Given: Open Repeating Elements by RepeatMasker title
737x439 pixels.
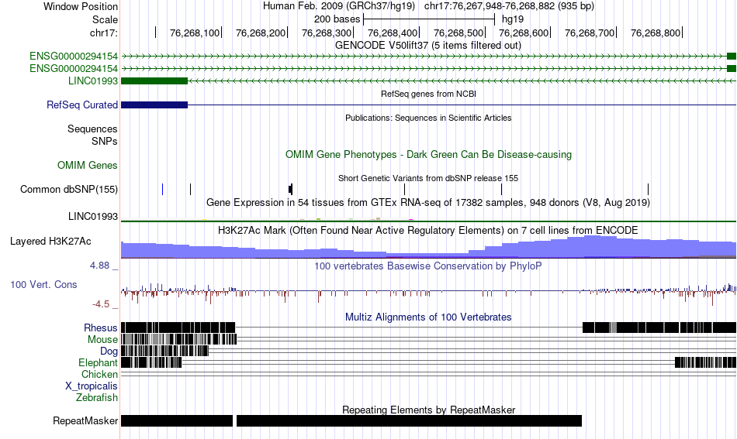Looking at the screenshot, I should pos(428,410).
